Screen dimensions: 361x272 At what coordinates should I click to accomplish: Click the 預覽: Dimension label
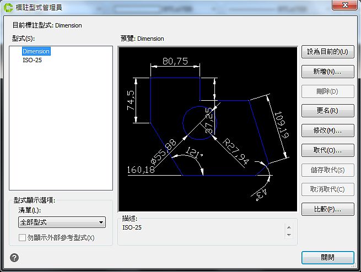pyautogui.click(x=142, y=39)
